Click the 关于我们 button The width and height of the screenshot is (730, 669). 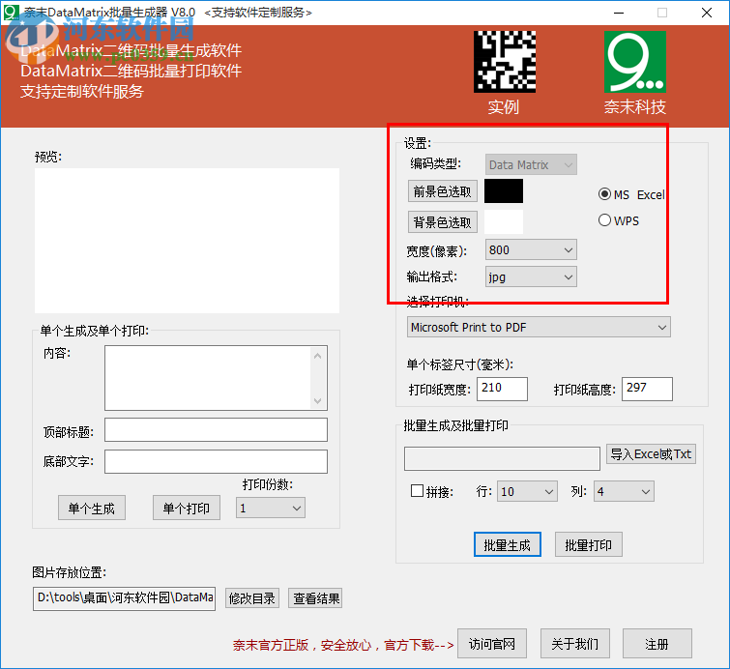pyautogui.click(x=575, y=644)
